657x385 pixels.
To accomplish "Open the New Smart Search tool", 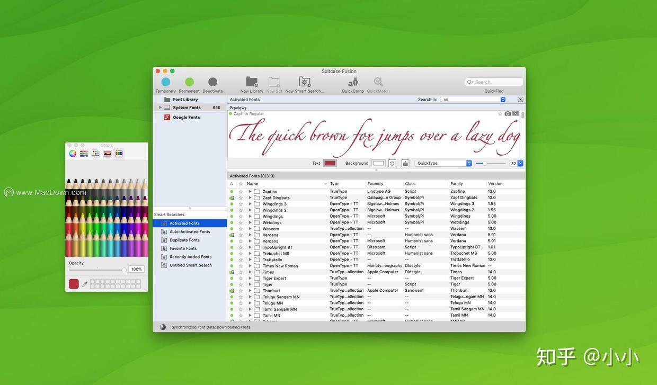I will click(x=304, y=82).
